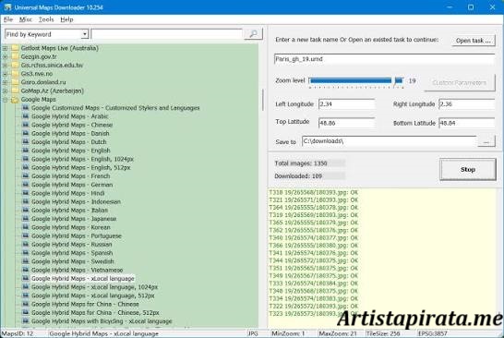Open the Tools menu
Viewport: 504px width, 338px height.
tap(46, 19)
